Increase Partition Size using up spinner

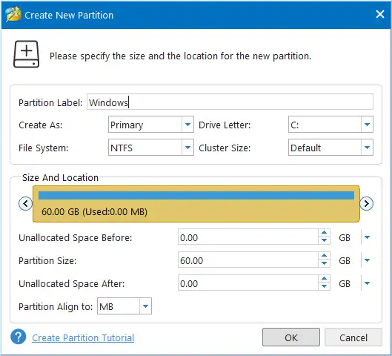tap(324, 256)
